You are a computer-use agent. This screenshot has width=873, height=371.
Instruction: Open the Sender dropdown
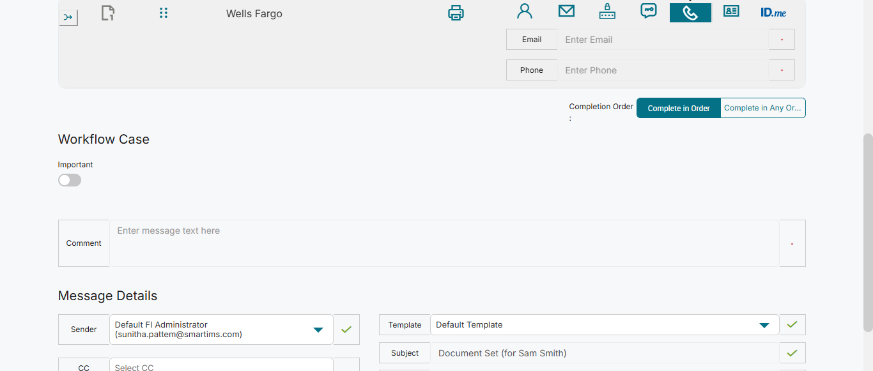[221, 329]
